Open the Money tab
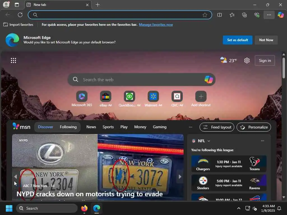The width and height of the screenshot is (287, 215). (x=140, y=127)
